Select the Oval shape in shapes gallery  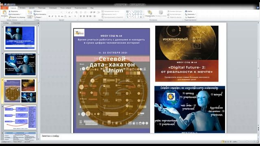(x=138, y=11)
